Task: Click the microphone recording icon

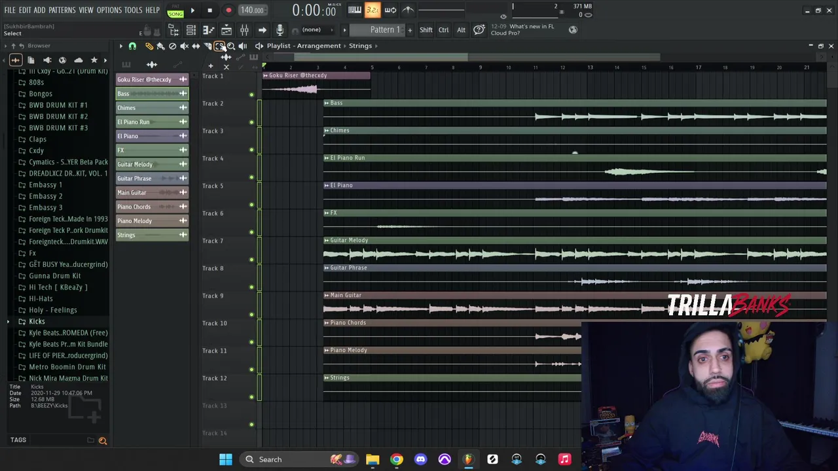Action: [280, 29]
